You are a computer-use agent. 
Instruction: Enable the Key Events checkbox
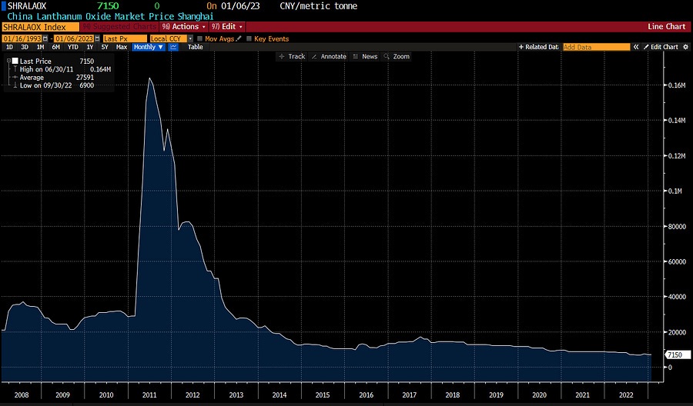coord(249,39)
